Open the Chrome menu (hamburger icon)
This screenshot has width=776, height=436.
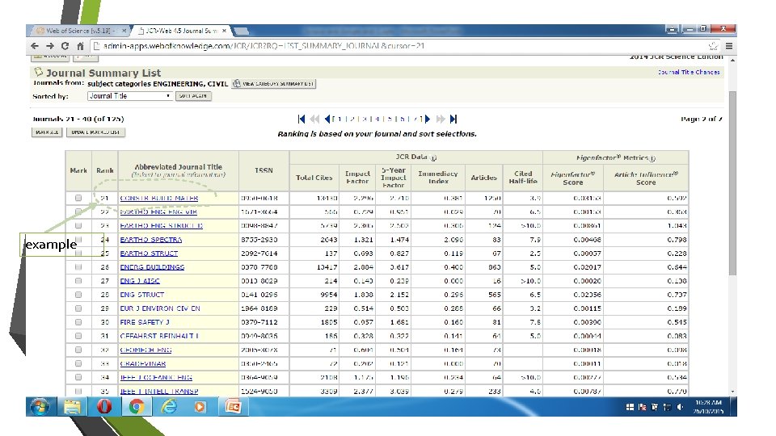coord(727,48)
